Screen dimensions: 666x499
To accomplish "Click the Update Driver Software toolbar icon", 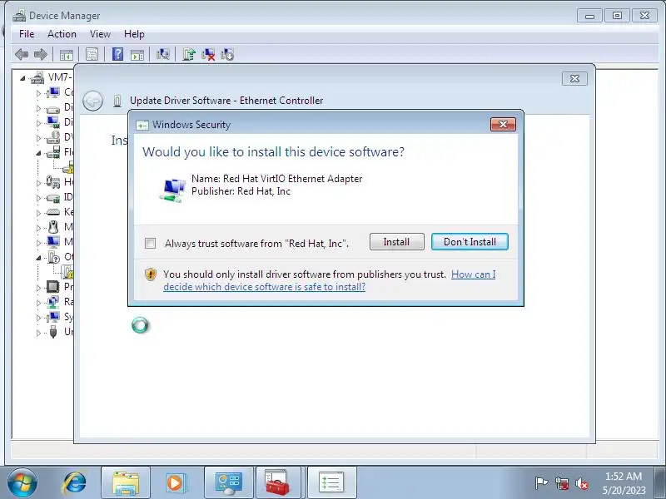I will [189, 54].
